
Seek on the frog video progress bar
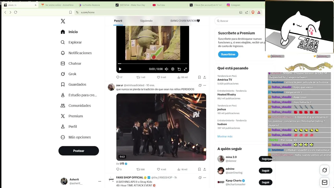pos(153,63)
